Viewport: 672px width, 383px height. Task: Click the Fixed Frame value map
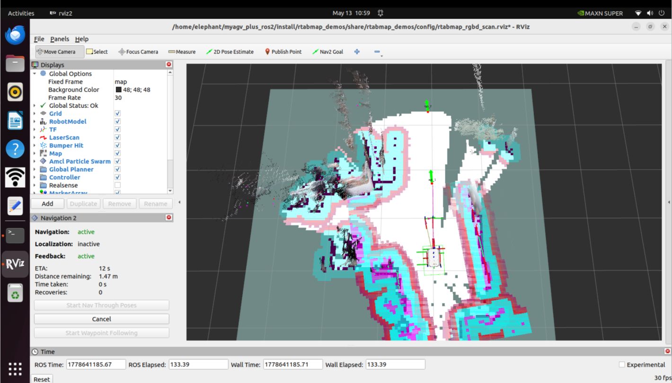[121, 82]
